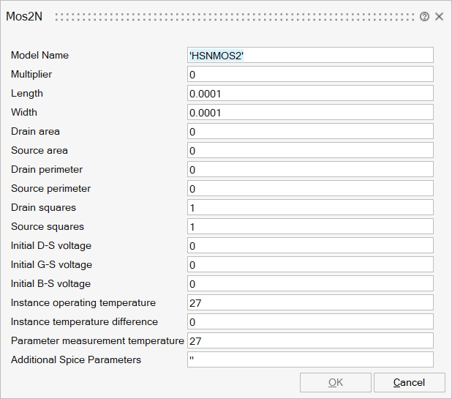This screenshot has width=452, height=399.
Task: Edit the Parameter measurement temperature field
Action: click(x=310, y=340)
